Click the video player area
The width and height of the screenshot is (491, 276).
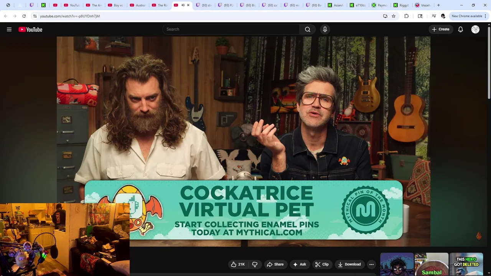point(244,141)
